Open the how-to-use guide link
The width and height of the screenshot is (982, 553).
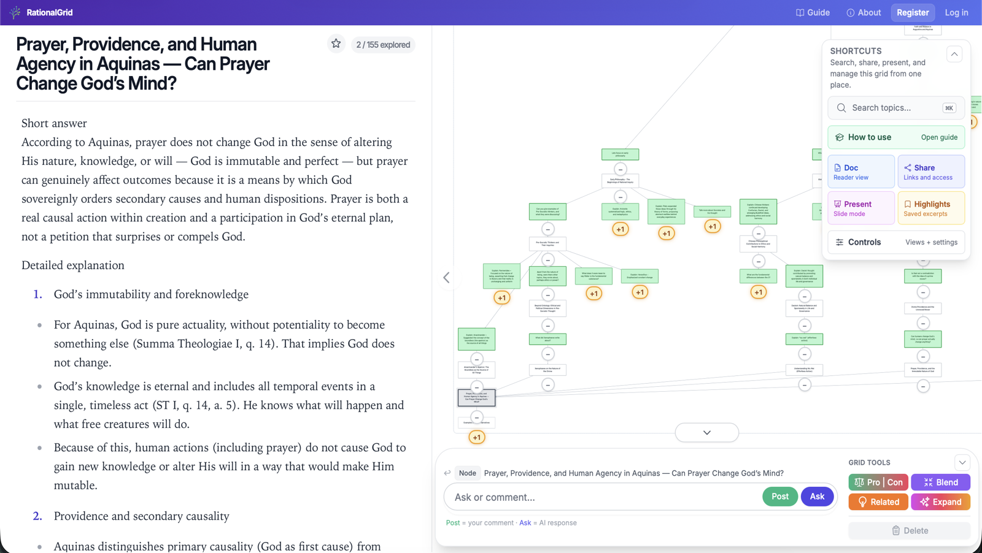point(938,137)
